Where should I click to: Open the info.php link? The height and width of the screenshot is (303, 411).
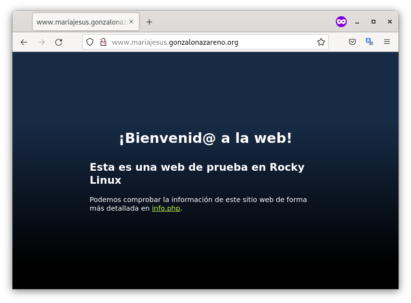click(166, 209)
